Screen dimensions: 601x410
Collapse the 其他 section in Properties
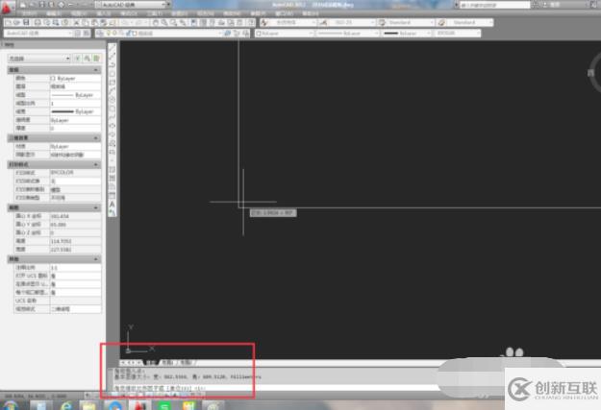coord(96,259)
